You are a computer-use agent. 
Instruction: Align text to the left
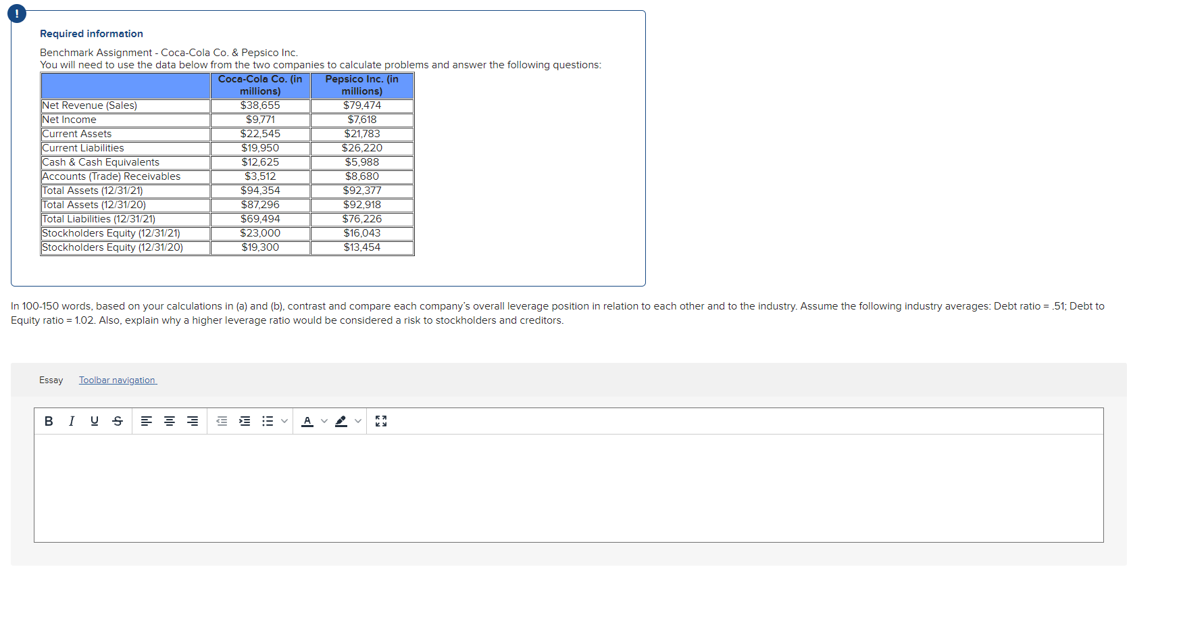pos(147,421)
